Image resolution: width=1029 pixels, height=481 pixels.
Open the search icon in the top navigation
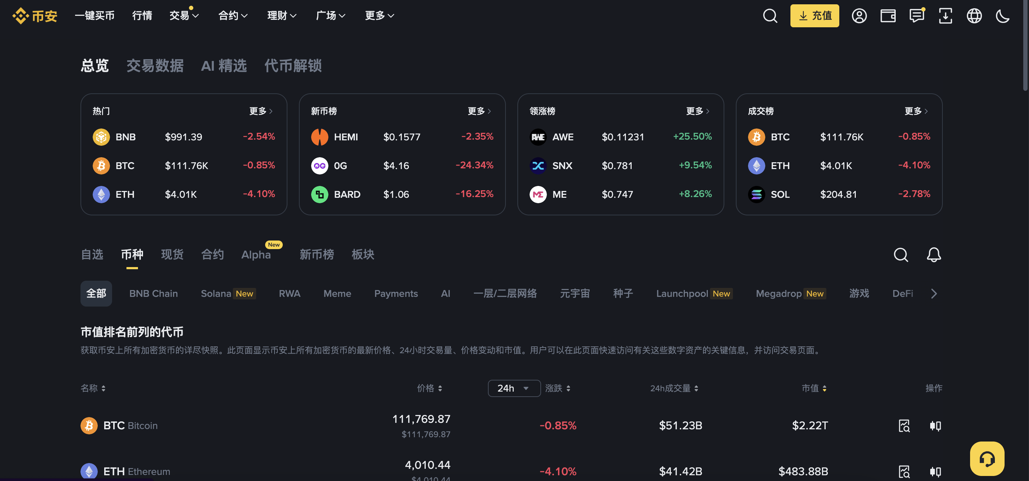tap(770, 15)
